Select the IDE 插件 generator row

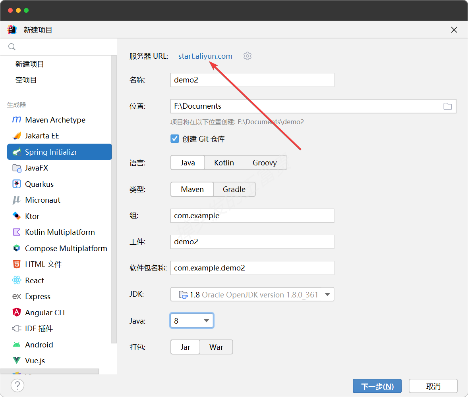60,328
